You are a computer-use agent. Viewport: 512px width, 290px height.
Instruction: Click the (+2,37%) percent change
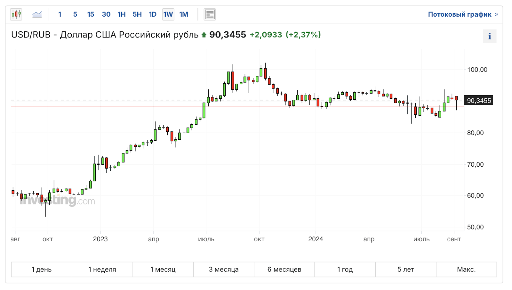[303, 35]
